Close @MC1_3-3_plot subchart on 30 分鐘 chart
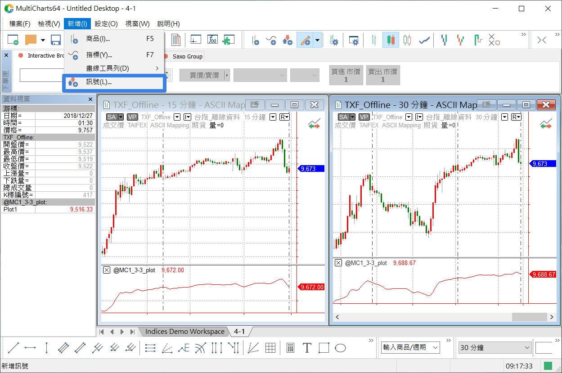The height and width of the screenshot is (373, 562). tap(338, 263)
